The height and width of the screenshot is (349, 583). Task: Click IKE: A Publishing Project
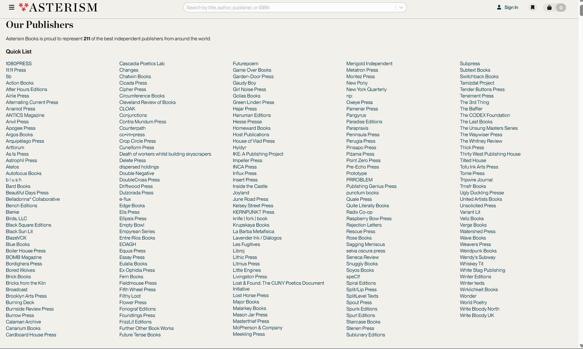click(x=258, y=154)
